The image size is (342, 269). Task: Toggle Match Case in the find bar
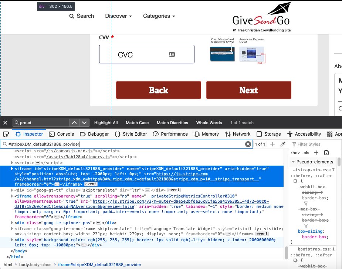pyautogui.click(x=137, y=123)
